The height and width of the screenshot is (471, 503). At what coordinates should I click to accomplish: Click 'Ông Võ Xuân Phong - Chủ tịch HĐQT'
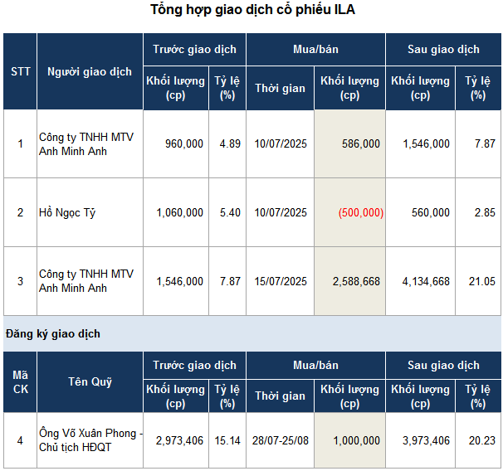pos(90,440)
